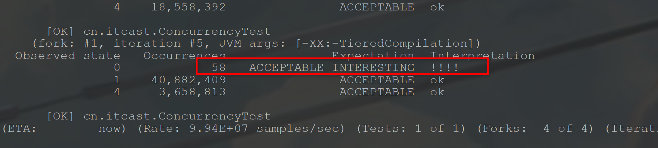The width and height of the screenshot is (658, 148).
Task: Click ACCEPTABLE_INTERESTING text in highlighted row
Action: tap(331, 67)
